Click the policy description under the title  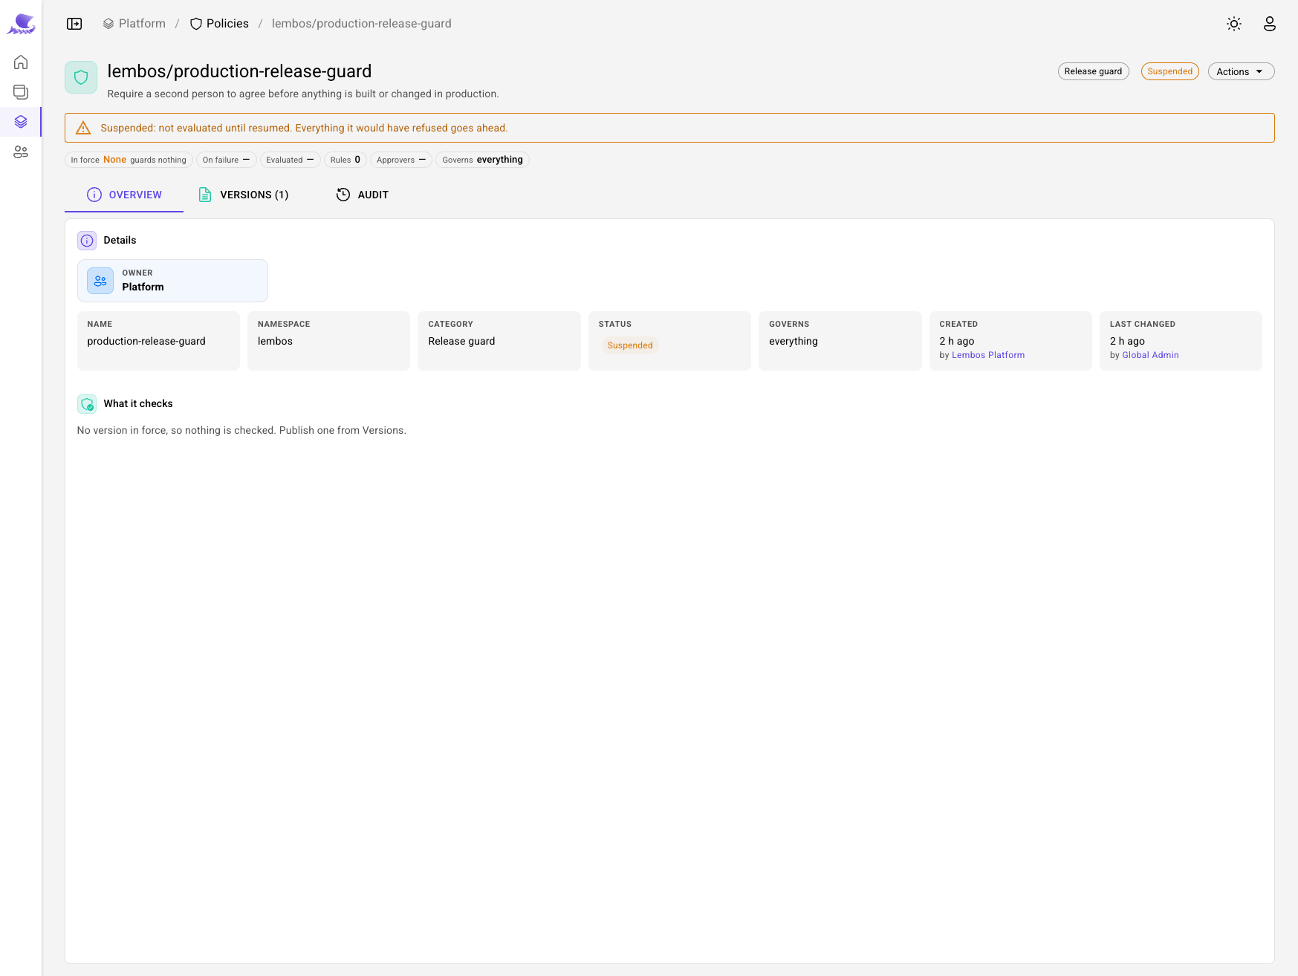[303, 94]
